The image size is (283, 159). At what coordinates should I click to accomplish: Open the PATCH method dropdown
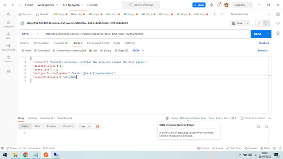pyautogui.click(x=30, y=34)
